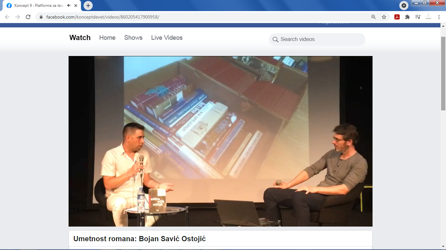This screenshot has width=446, height=250.
Task: Open the Watch heading link
Action: click(80, 37)
